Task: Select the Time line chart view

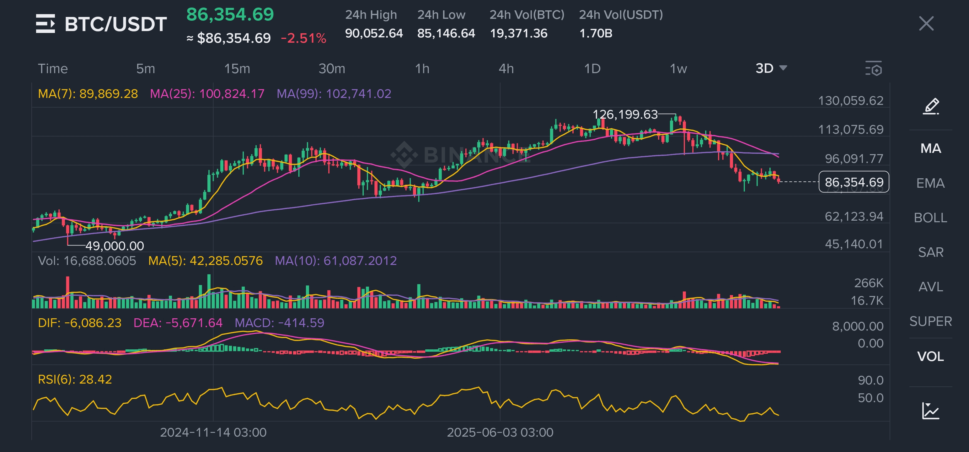Action: [x=53, y=69]
